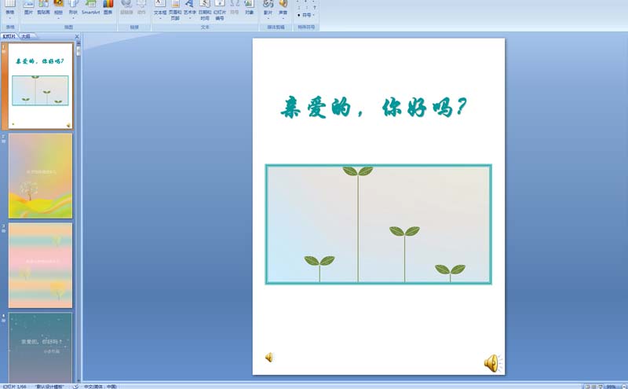Insert a sound with the 声音 icon

[283, 8]
